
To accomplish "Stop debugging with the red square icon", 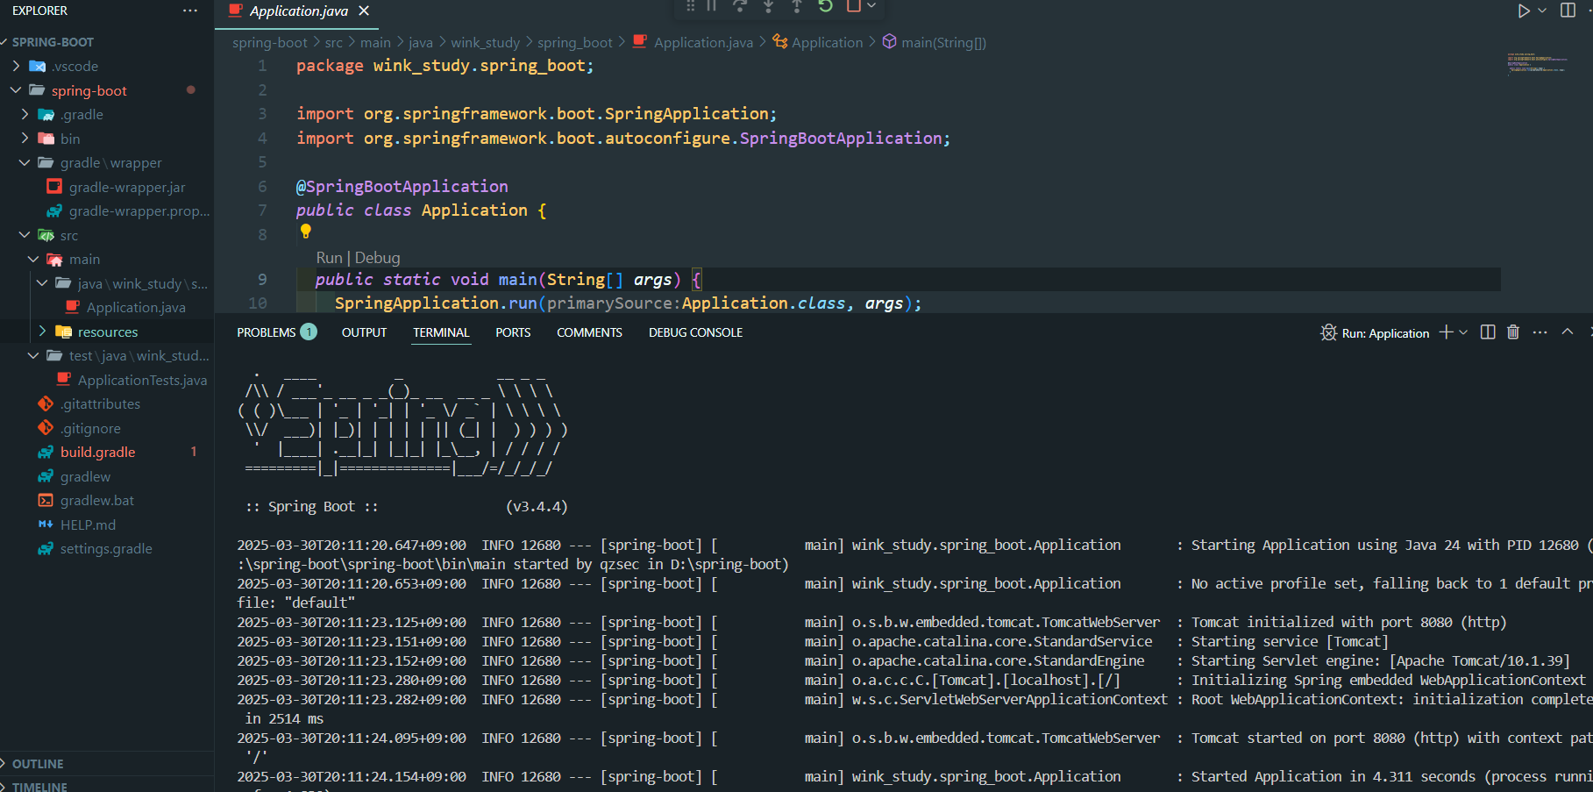I will (x=853, y=6).
